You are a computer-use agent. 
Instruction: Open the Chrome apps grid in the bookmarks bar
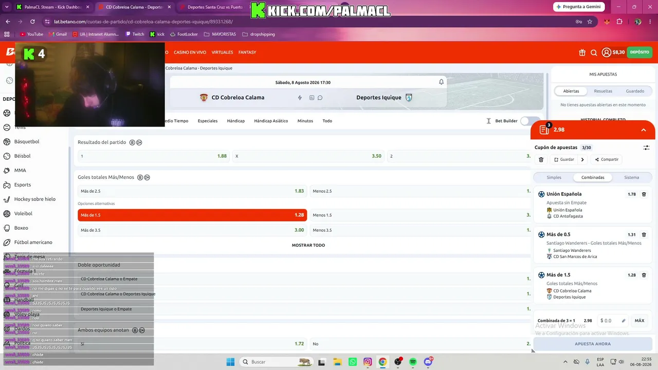[x=7, y=34]
